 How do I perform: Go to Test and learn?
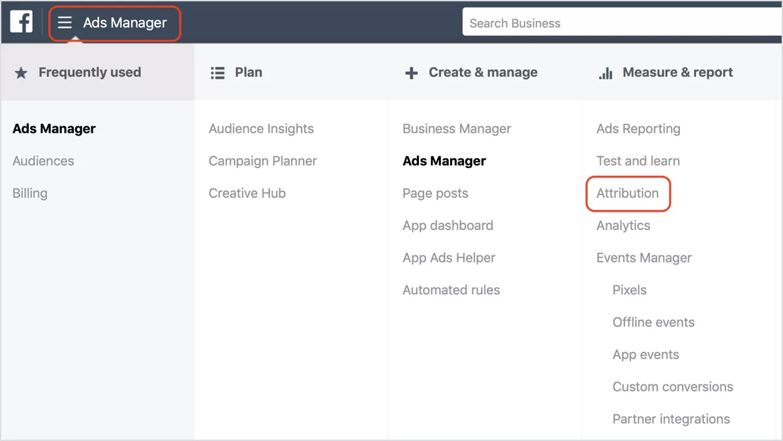click(x=638, y=161)
